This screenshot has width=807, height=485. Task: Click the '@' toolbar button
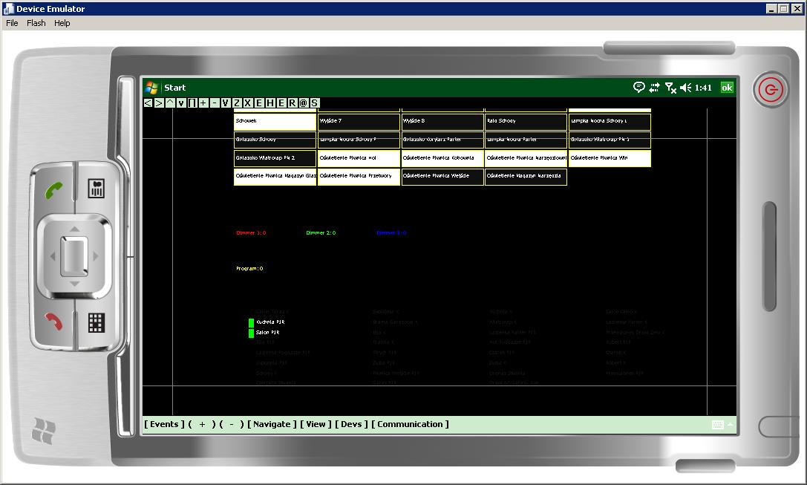pos(303,103)
